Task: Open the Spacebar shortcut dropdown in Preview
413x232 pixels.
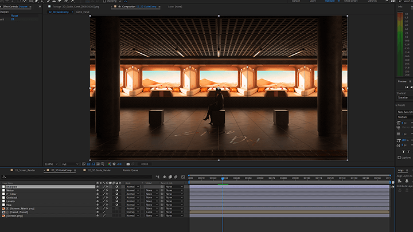Action: [x=405, y=97]
